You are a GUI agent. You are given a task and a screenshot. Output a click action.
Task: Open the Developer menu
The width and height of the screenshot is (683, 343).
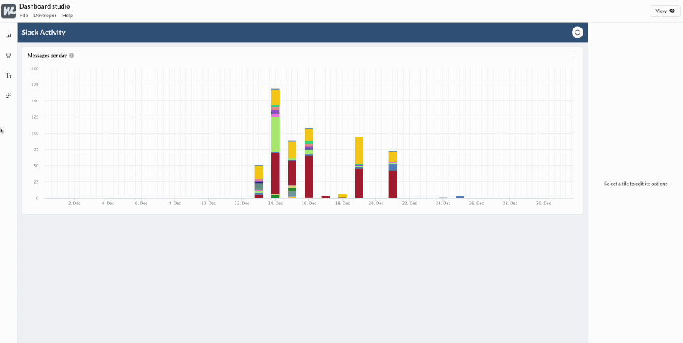point(45,15)
